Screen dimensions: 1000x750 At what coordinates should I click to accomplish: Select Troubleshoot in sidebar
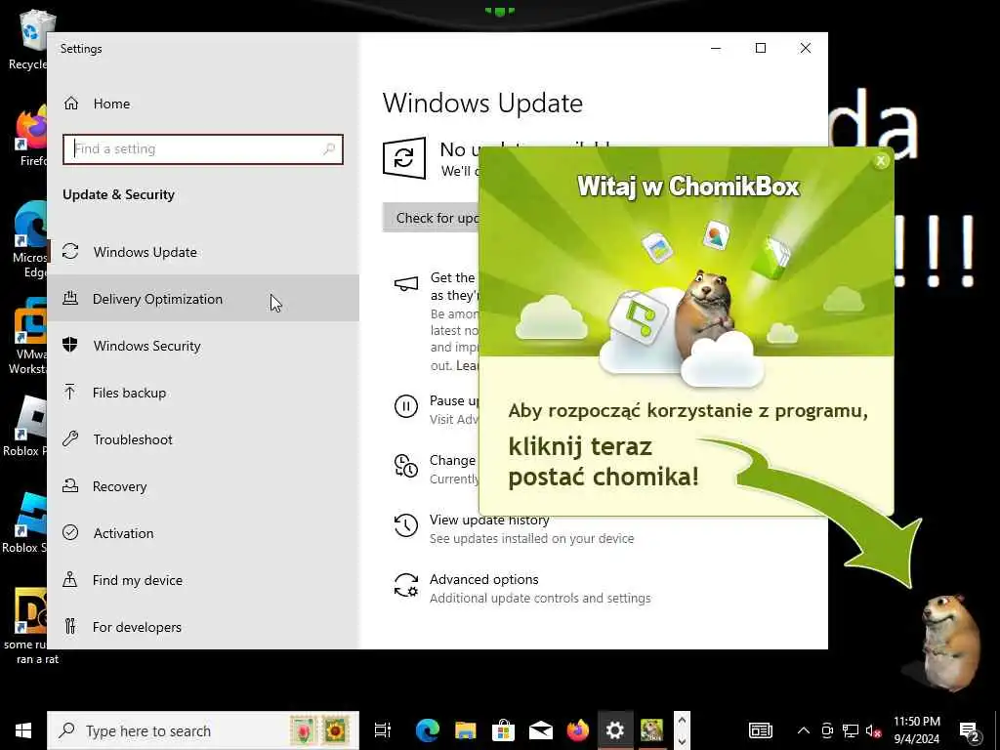(203, 439)
